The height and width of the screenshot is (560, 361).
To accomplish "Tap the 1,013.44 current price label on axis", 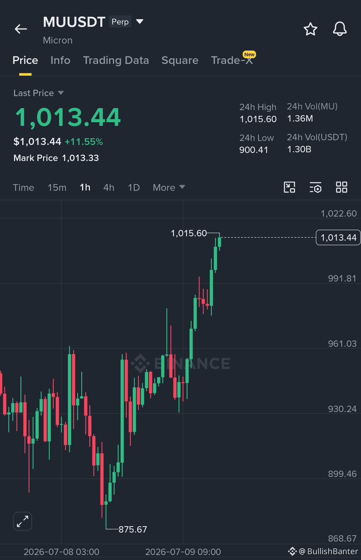I will point(338,238).
